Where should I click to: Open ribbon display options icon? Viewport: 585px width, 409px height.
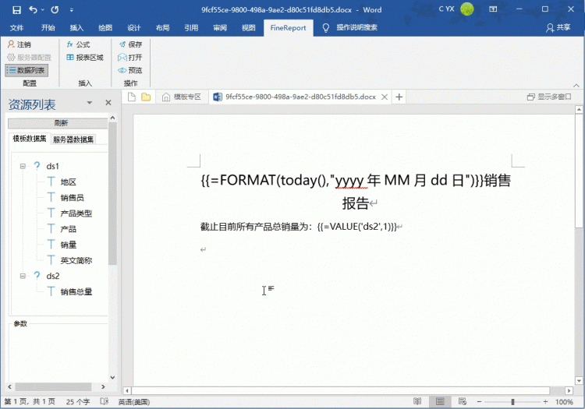[x=493, y=9]
